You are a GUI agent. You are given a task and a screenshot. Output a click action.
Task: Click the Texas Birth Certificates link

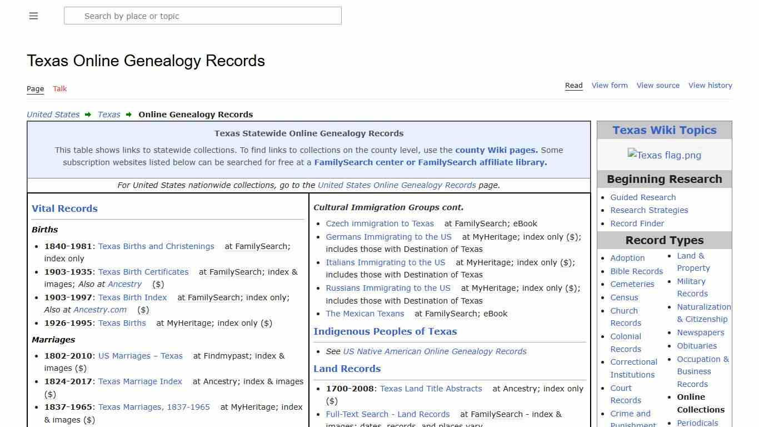pos(143,272)
